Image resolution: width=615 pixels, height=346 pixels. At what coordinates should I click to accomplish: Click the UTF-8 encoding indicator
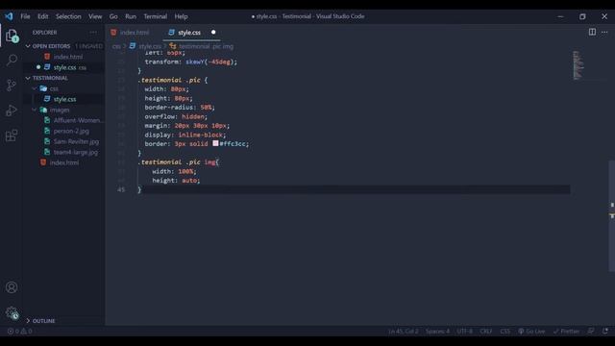465,331
